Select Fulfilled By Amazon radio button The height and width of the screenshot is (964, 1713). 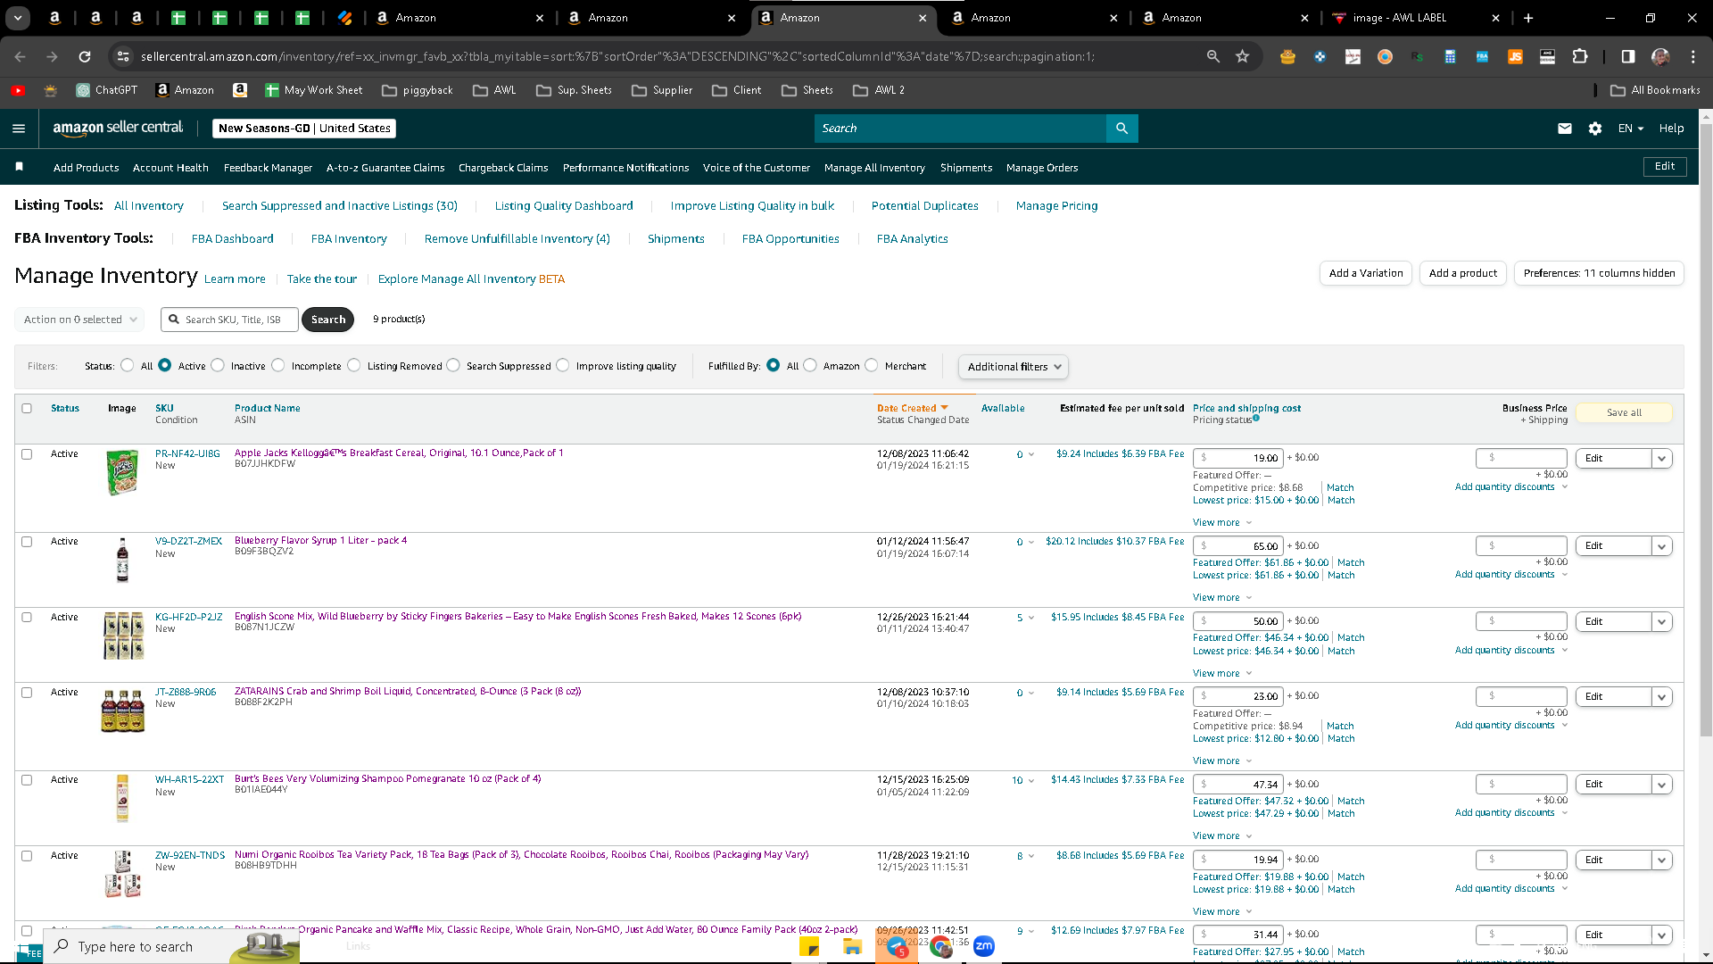[x=810, y=365]
